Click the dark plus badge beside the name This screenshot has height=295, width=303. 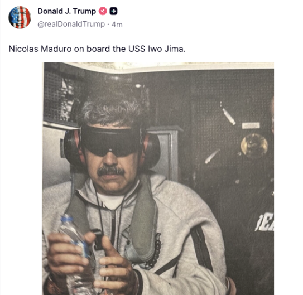[113, 11]
